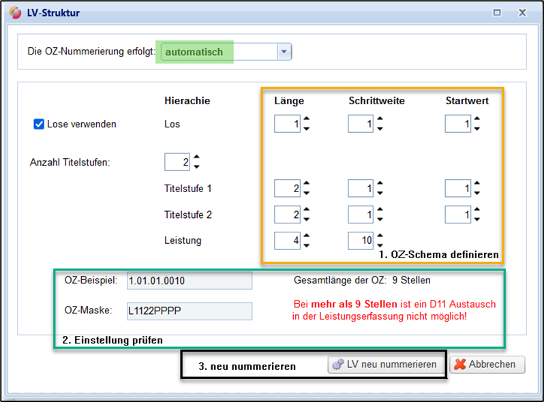Click the Leistung Schrittweite value field
The width and height of the screenshot is (544, 402).
(x=361, y=241)
